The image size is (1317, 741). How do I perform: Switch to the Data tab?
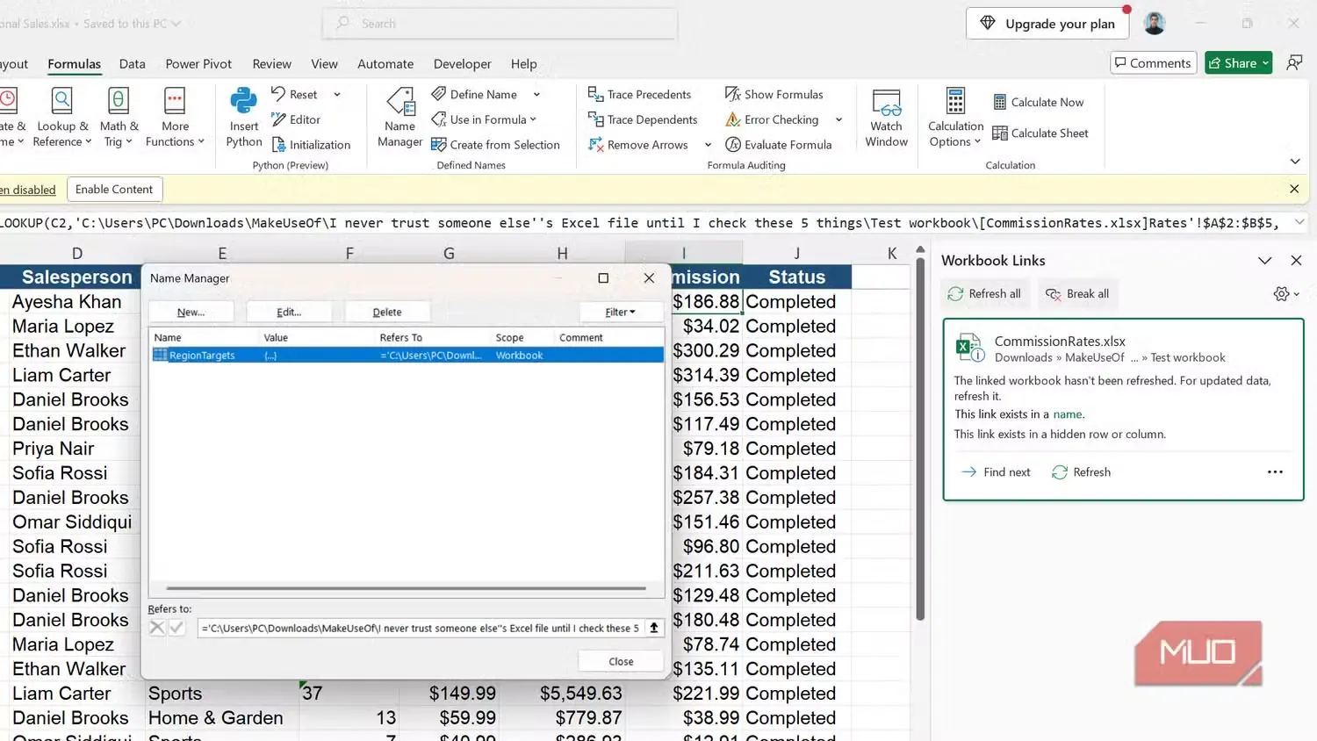click(132, 64)
